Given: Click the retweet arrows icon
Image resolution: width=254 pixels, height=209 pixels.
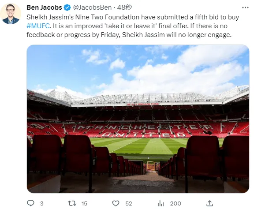Looking at the screenshot, I should pos(72,203).
